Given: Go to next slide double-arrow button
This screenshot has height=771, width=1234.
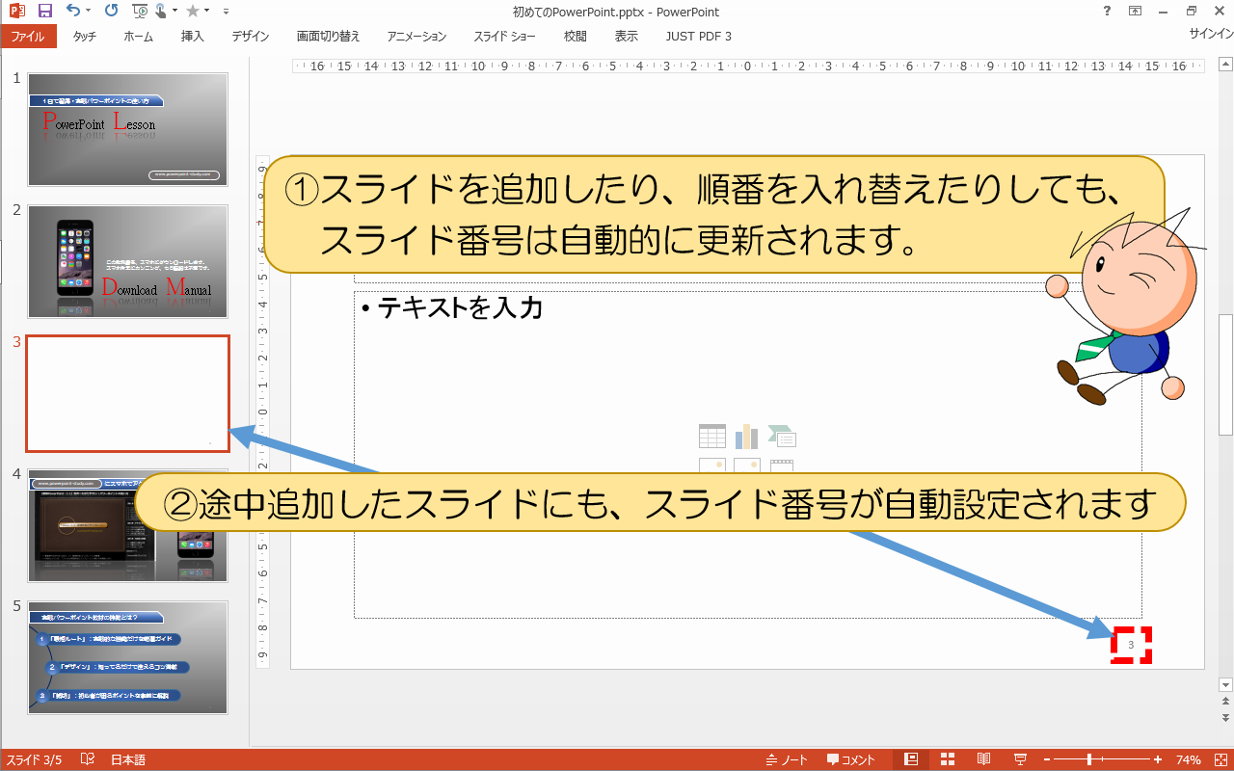Looking at the screenshot, I should pyautogui.click(x=1226, y=718).
